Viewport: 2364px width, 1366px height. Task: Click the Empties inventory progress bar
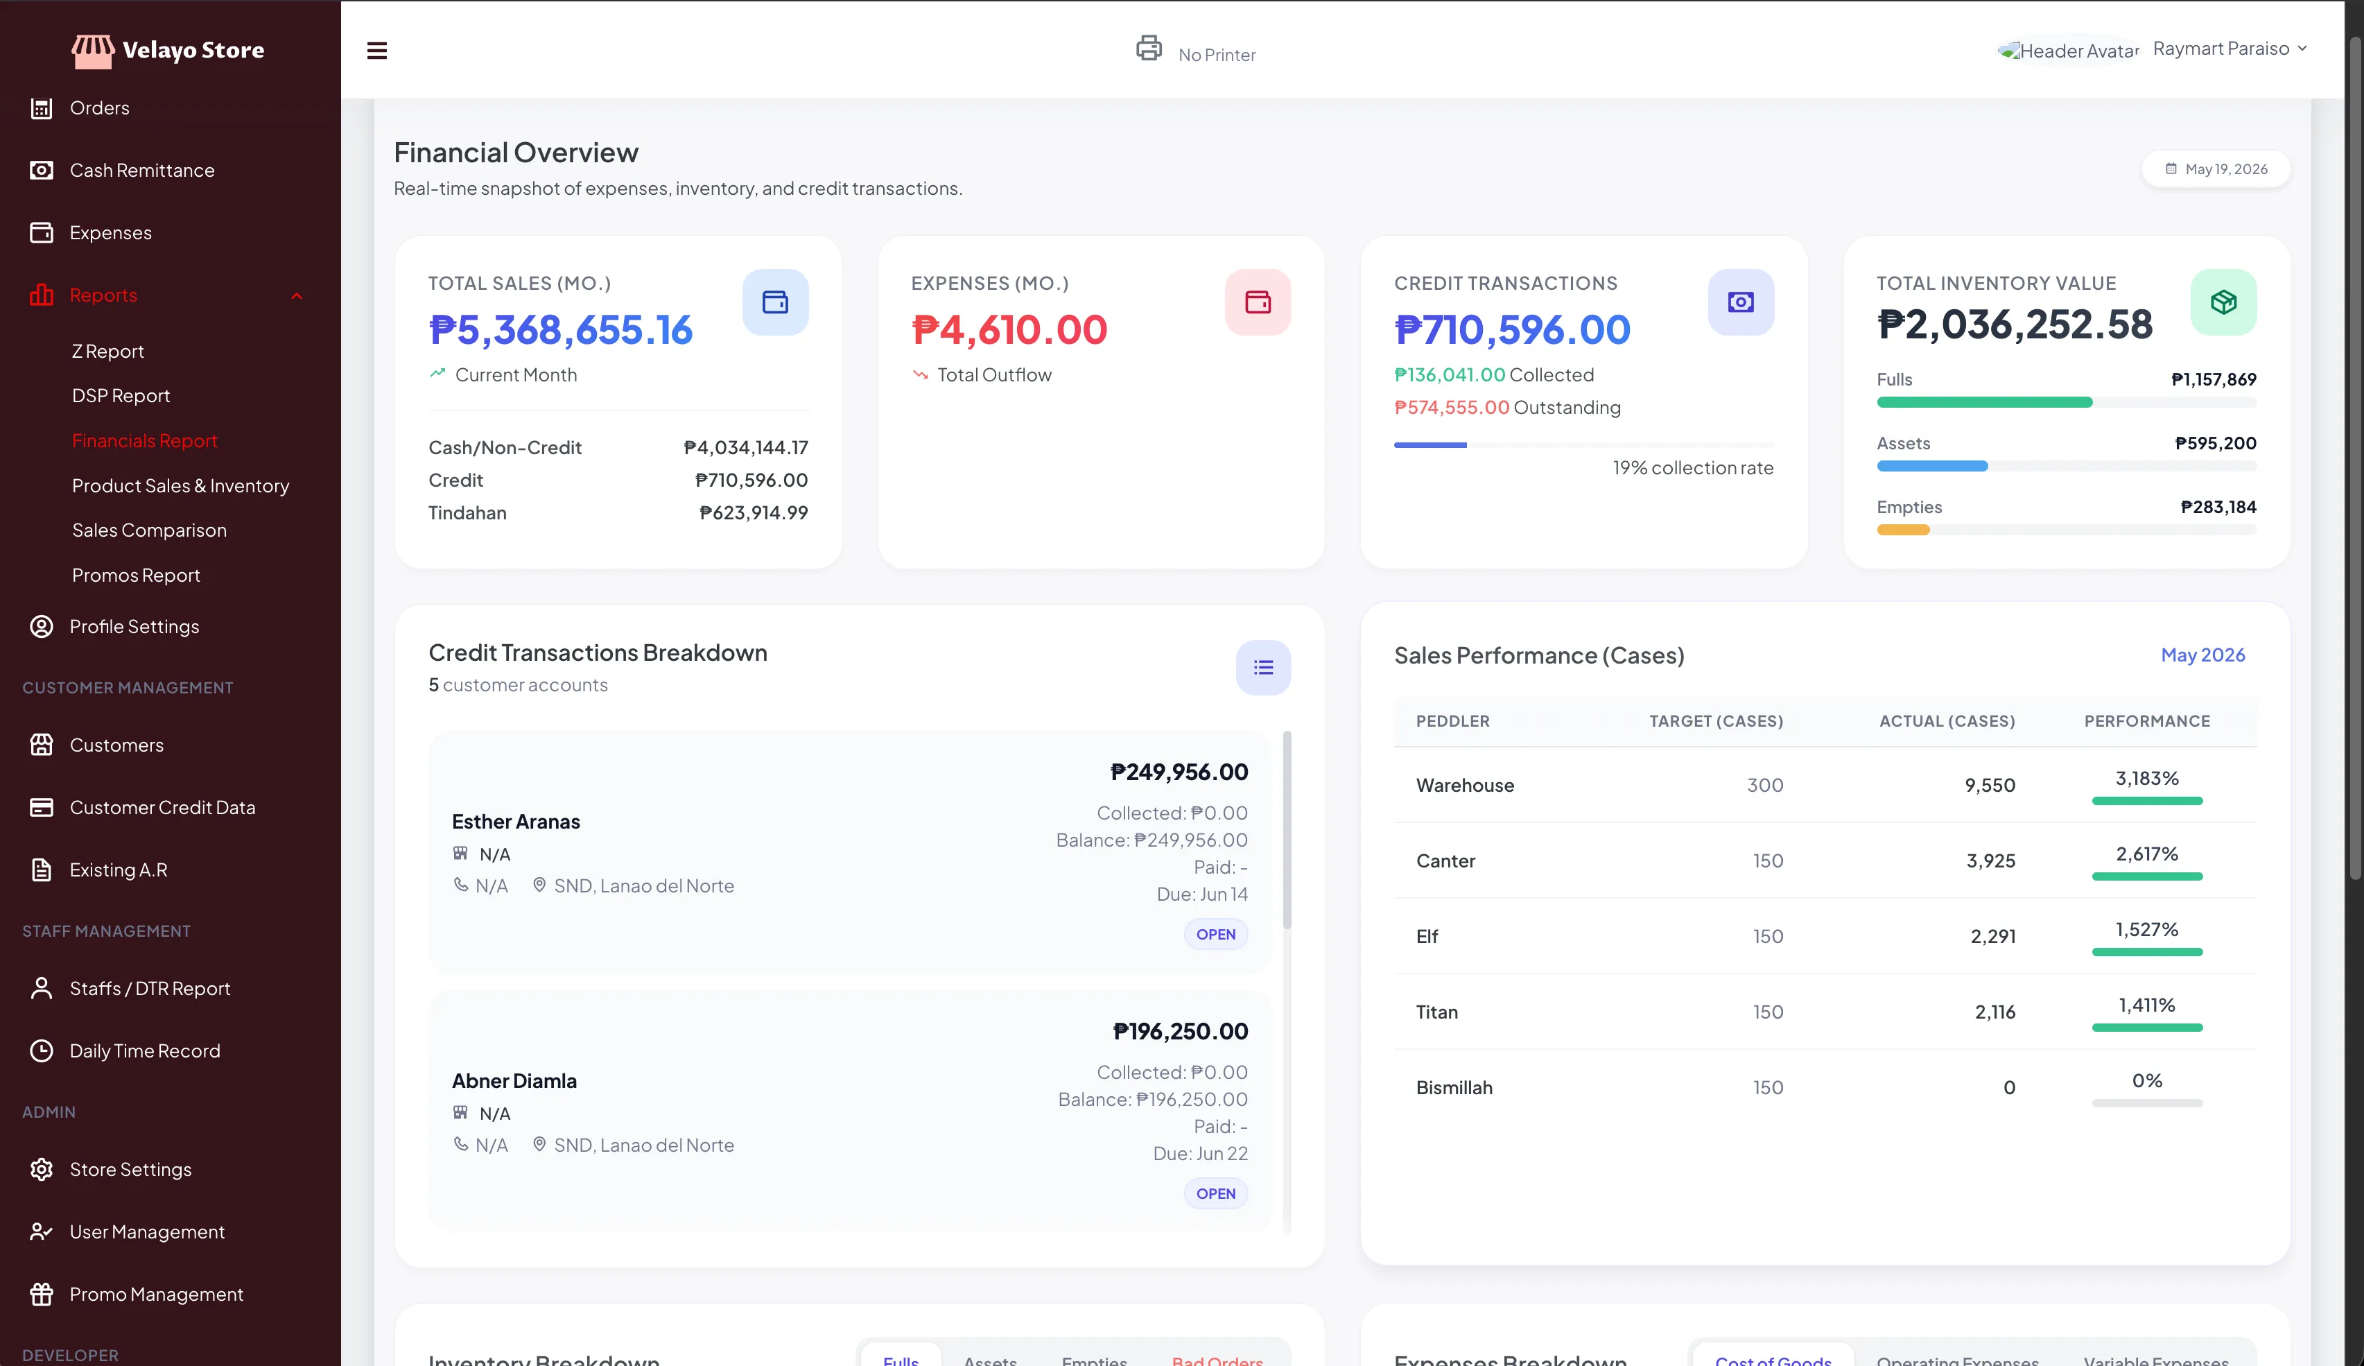[2066, 529]
